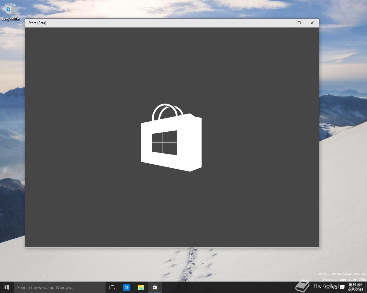The height and width of the screenshot is (293, 367).
Task: Open the Action Center notifications icon
Action: pos(342,287)
